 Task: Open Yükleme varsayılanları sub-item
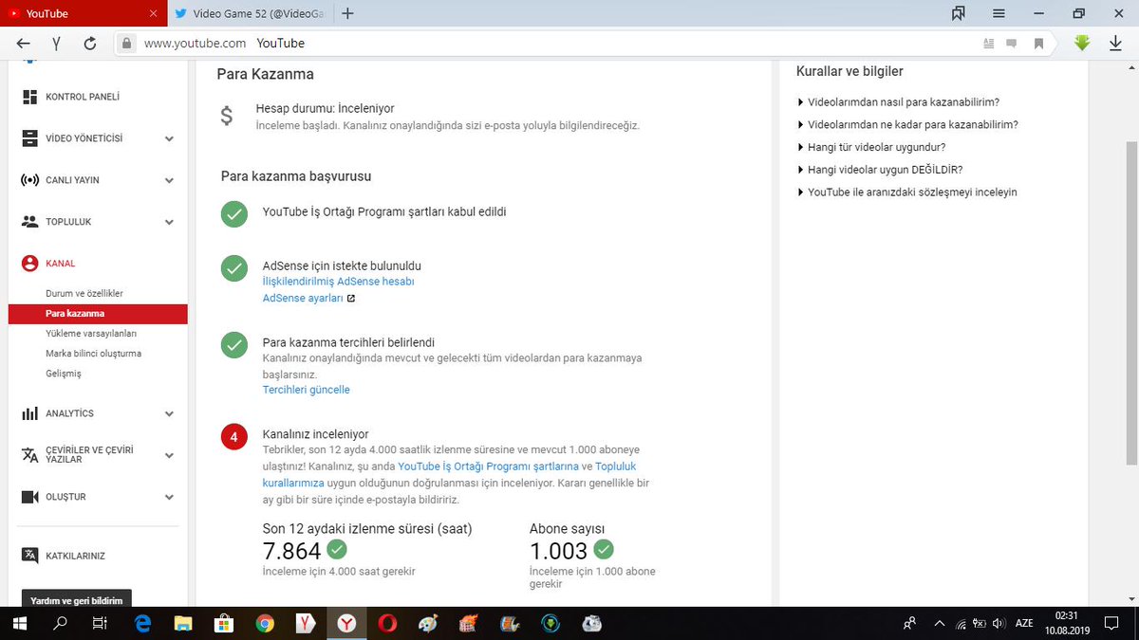pos(91,334)
